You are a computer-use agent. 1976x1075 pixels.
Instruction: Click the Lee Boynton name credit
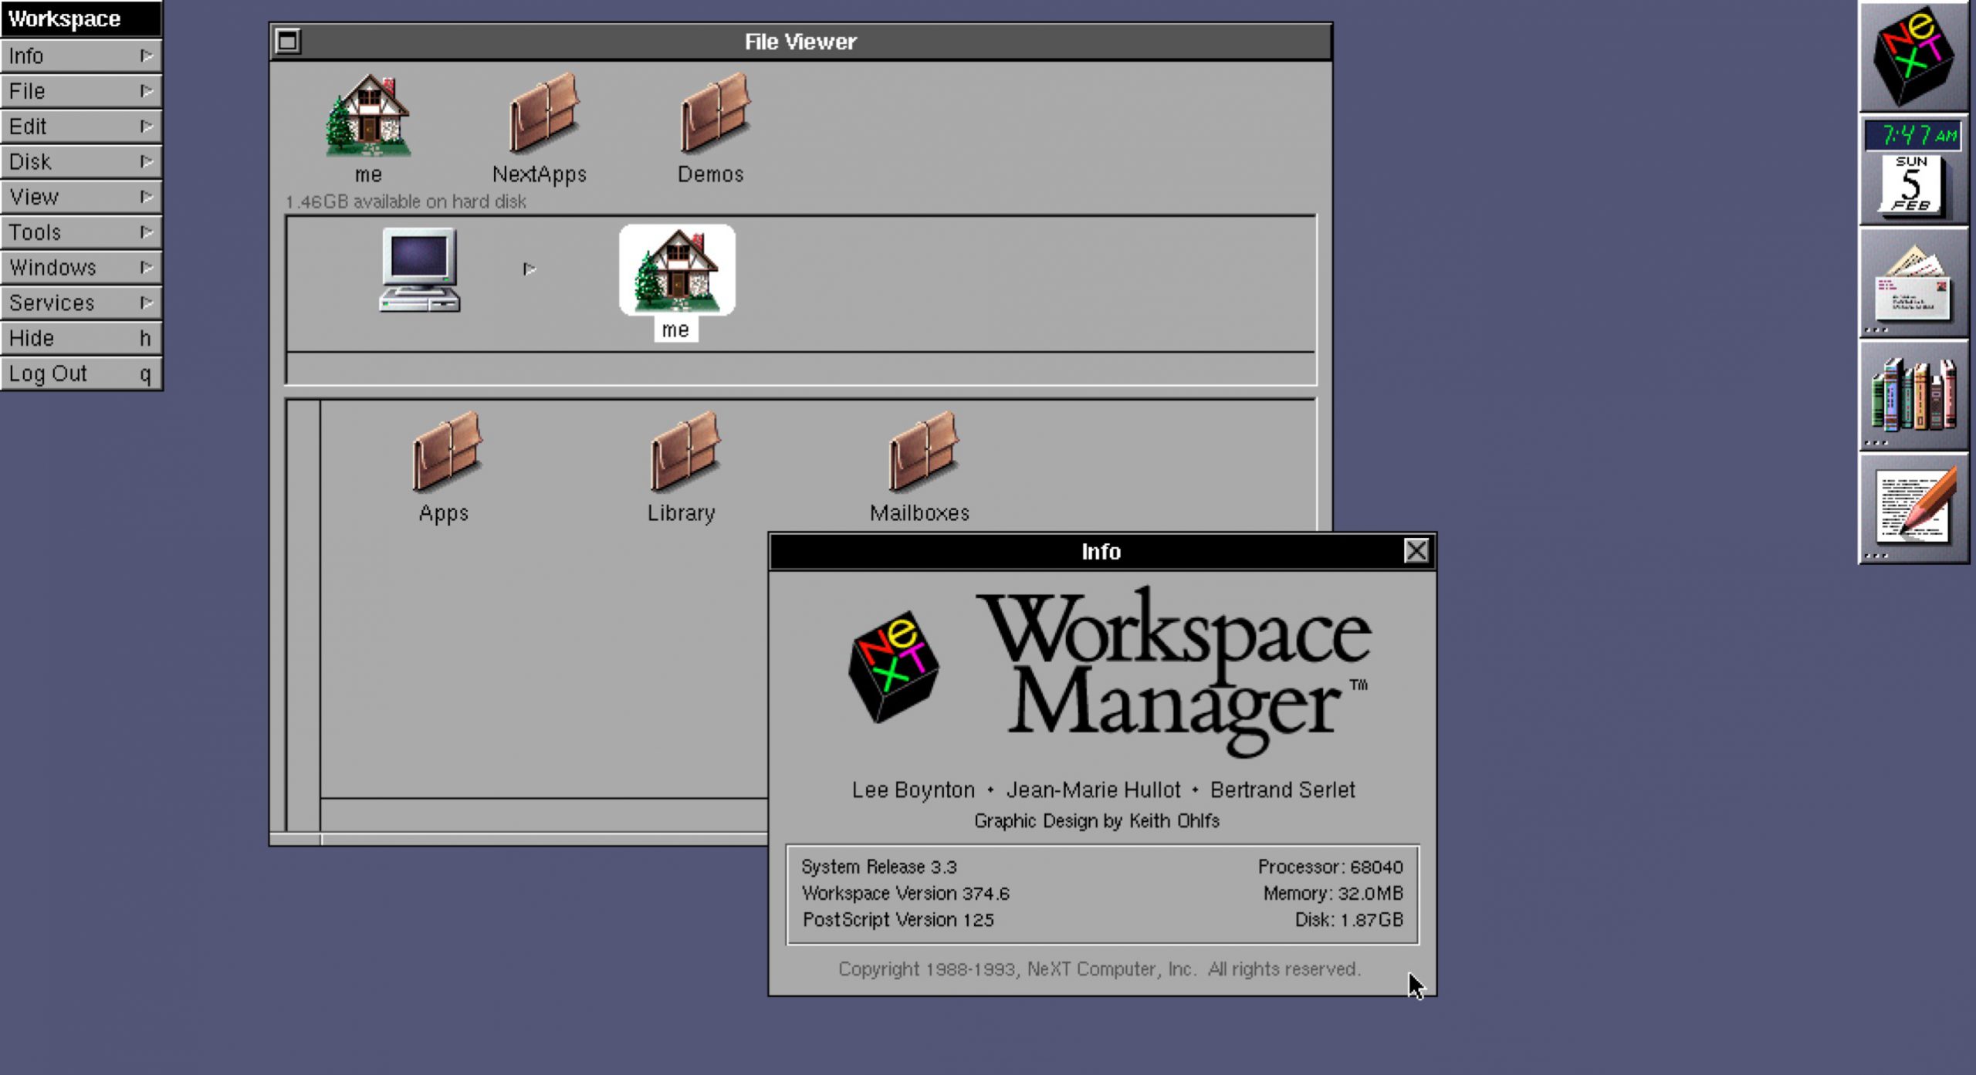pyautogui.click(x=913, y=789)
